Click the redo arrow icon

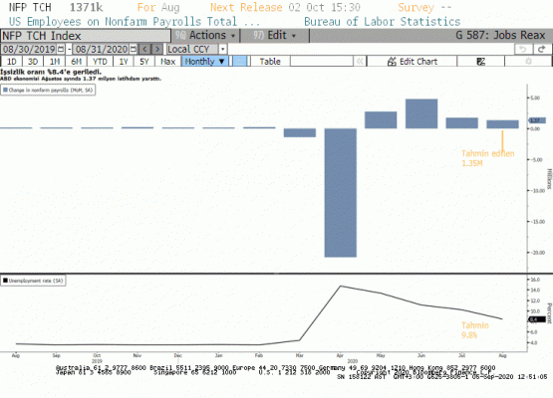pyautogui.click(x=542, y=50)
